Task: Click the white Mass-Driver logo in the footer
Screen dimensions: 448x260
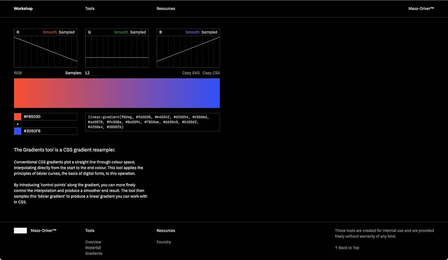Action: (20, 231)
